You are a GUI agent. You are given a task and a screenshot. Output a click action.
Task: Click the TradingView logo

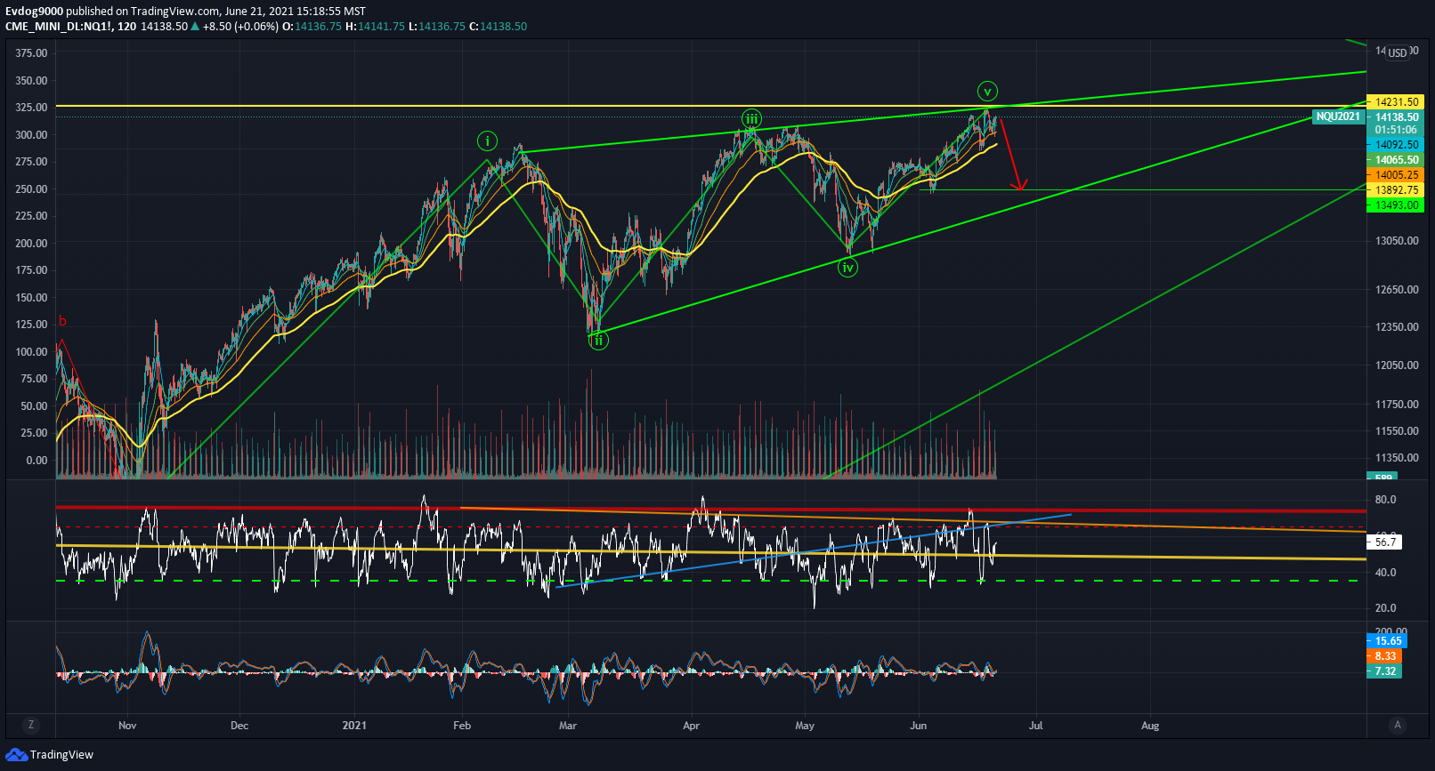point(49,755)
